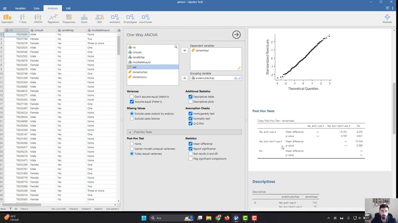This screenshot has height=223, width=398.
Task: Click the arrow beside Grouping Variable box
Action: (x=184, y=78)
